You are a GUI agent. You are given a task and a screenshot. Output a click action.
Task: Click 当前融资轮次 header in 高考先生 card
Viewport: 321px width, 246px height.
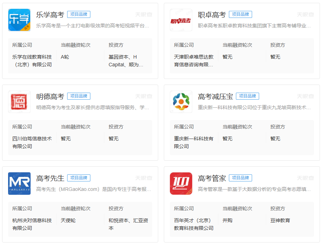(x=76, y=208)
